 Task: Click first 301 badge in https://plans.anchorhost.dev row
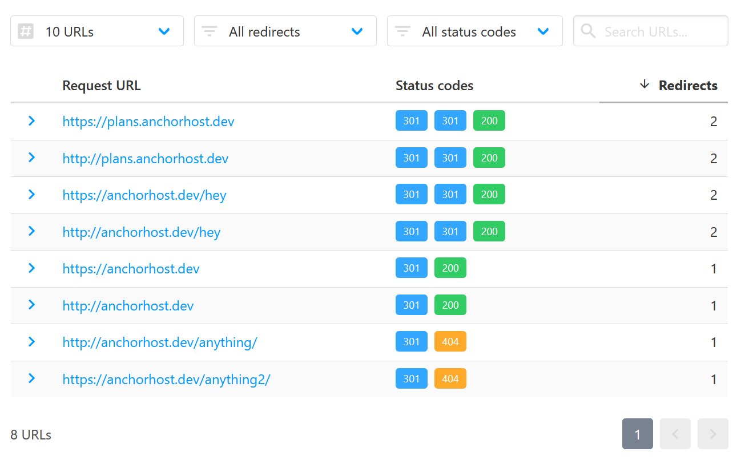click(x=412, y=121)
